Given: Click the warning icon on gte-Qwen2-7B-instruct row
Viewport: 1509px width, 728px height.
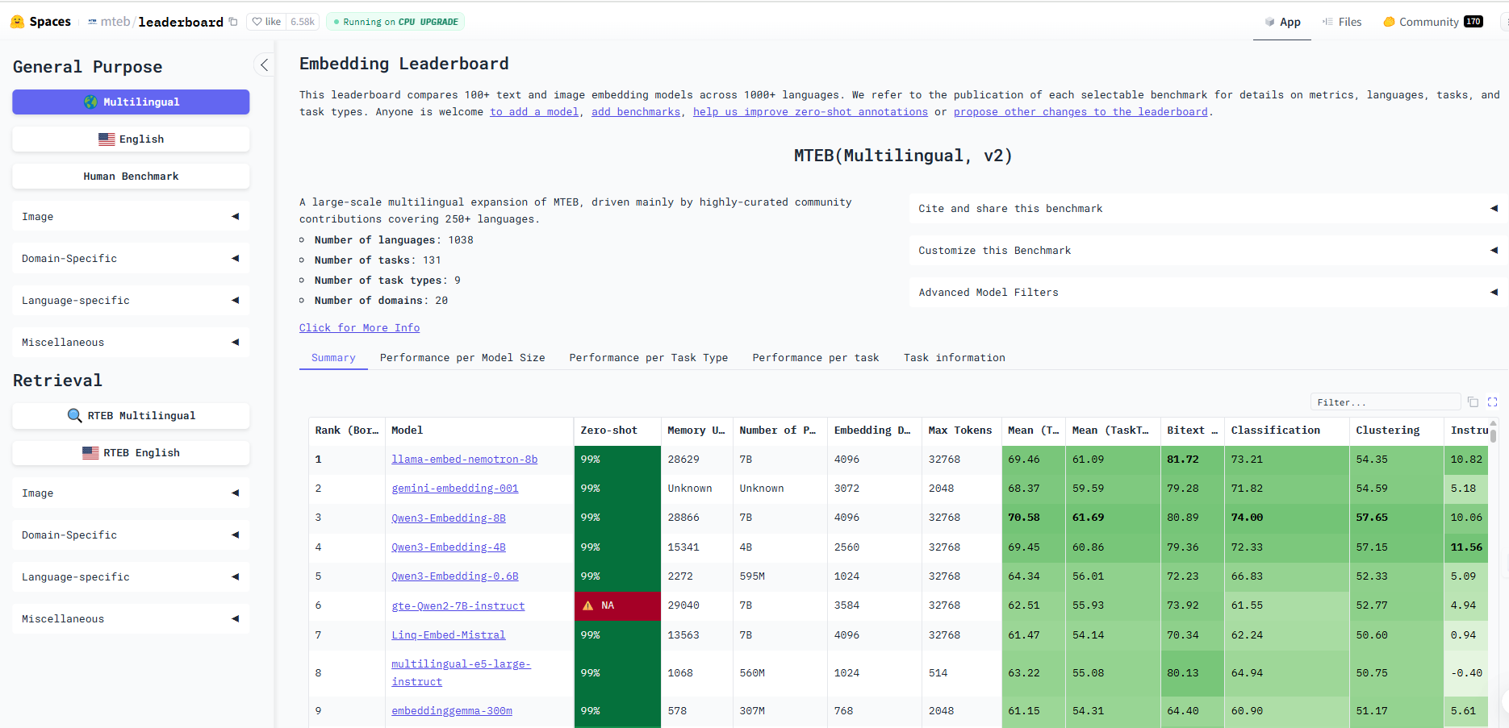Looking at the screenshot, I should click(x=588, y=605).
